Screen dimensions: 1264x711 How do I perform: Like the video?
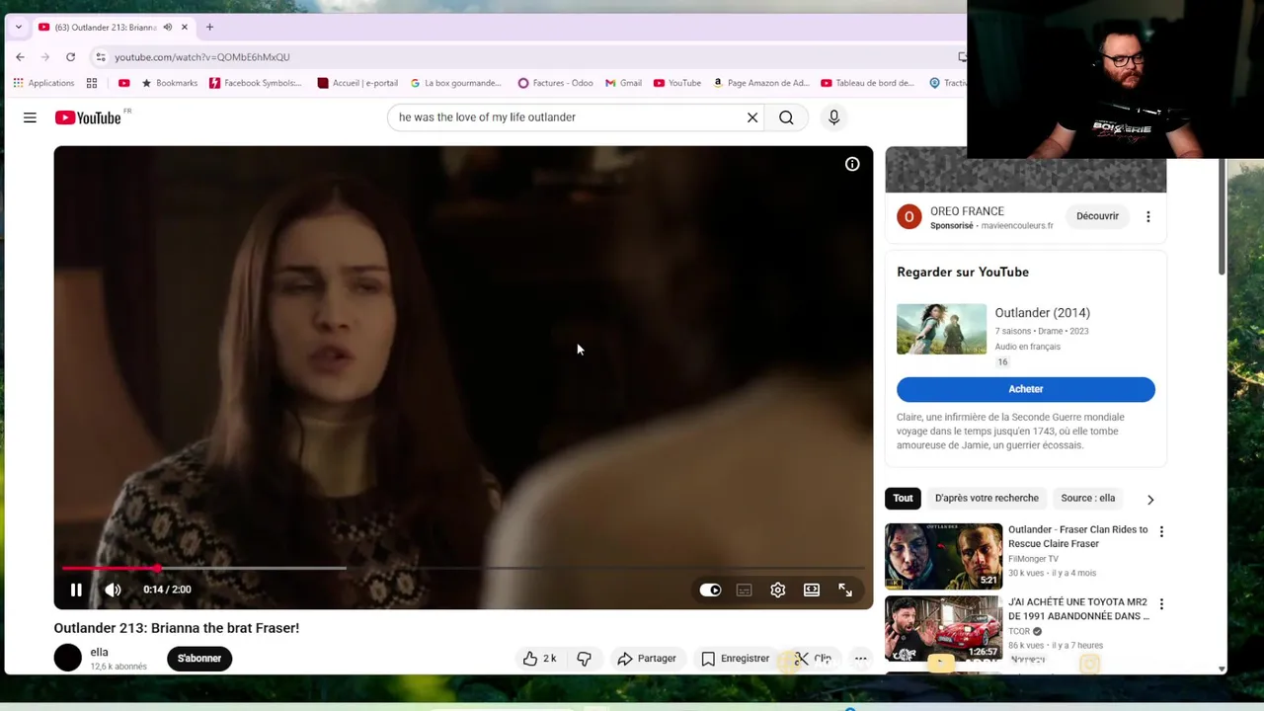point(540,659)
